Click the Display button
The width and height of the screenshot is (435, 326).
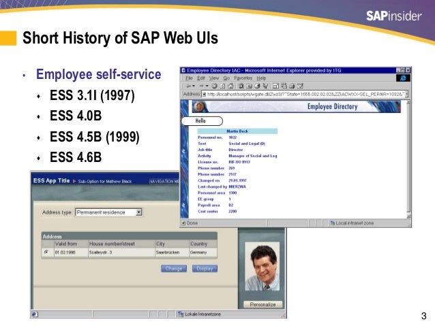point(205,268)
